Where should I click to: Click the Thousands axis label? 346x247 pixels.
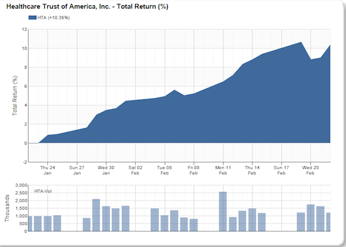click(x=7, y=208)
